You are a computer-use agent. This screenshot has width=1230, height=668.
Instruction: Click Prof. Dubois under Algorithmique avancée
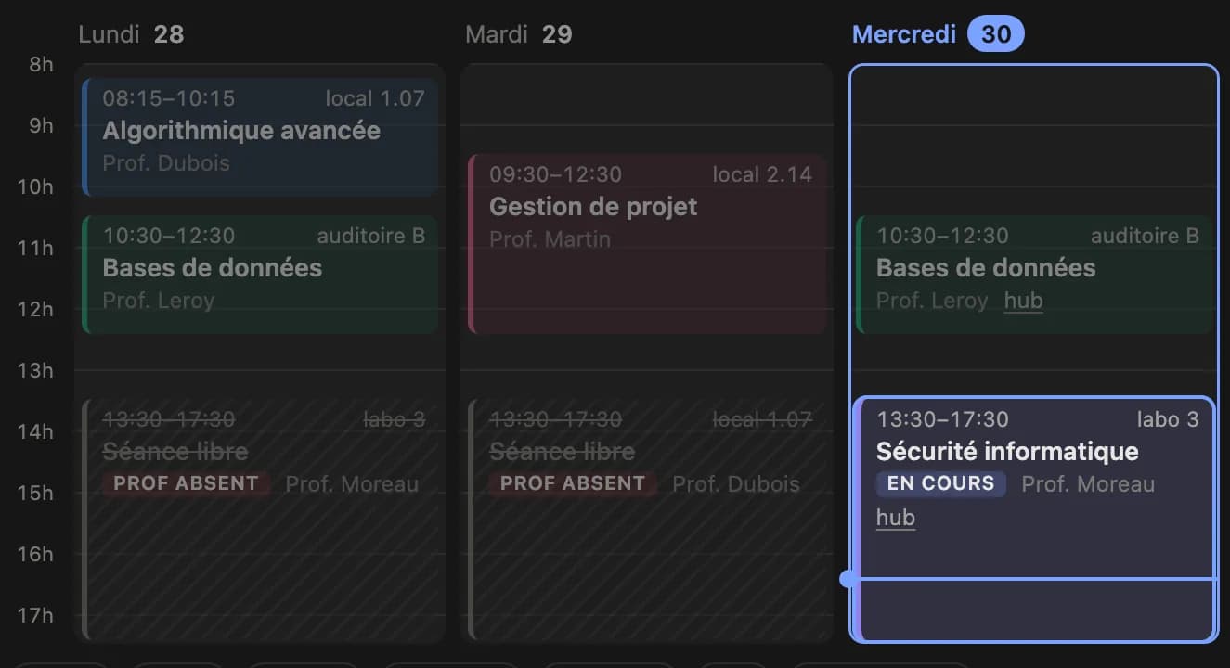pyautogui.click(x=166, y=163)
